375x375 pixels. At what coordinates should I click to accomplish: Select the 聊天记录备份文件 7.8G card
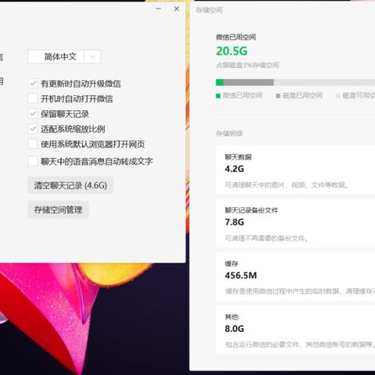coord(295,223)
